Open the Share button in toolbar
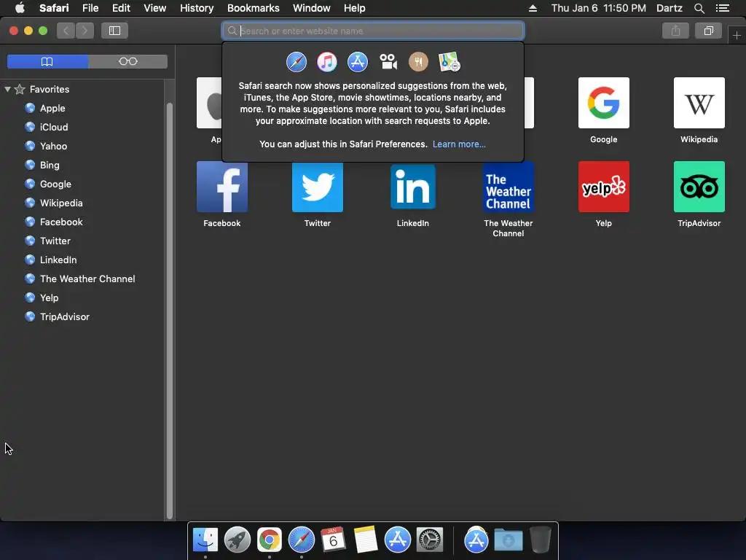The image size is (746, 560). pyautogui.click(x=675, y=31)
